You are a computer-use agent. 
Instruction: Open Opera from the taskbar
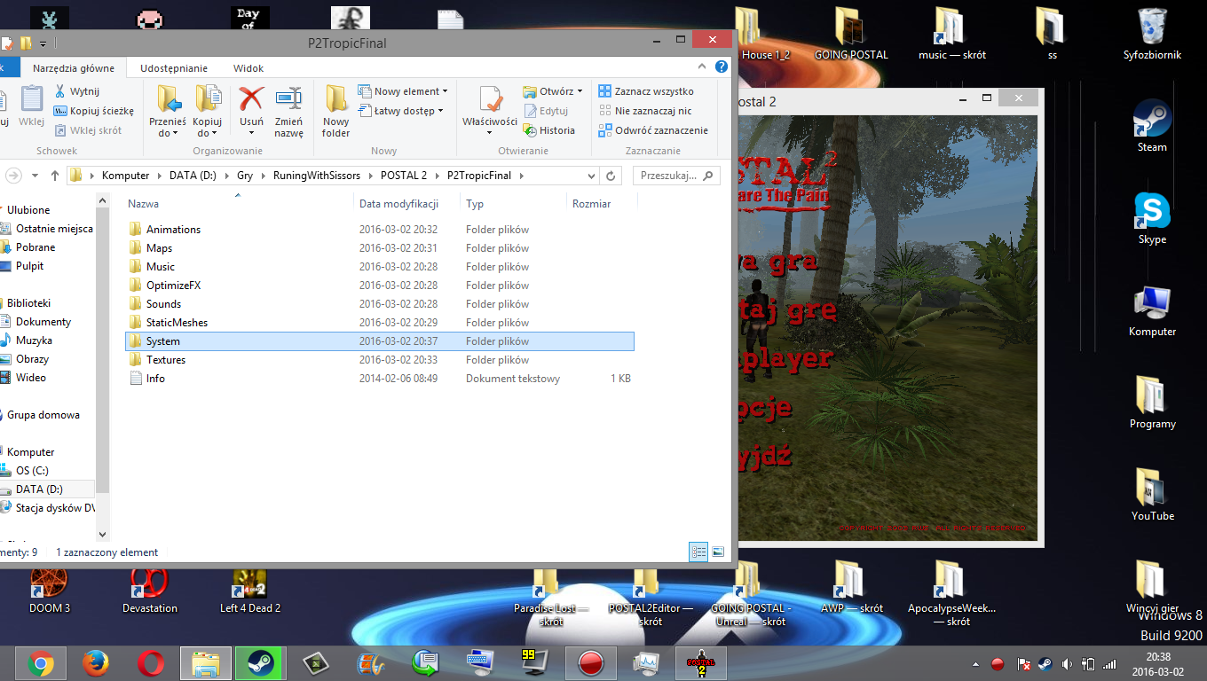point(151,662)
